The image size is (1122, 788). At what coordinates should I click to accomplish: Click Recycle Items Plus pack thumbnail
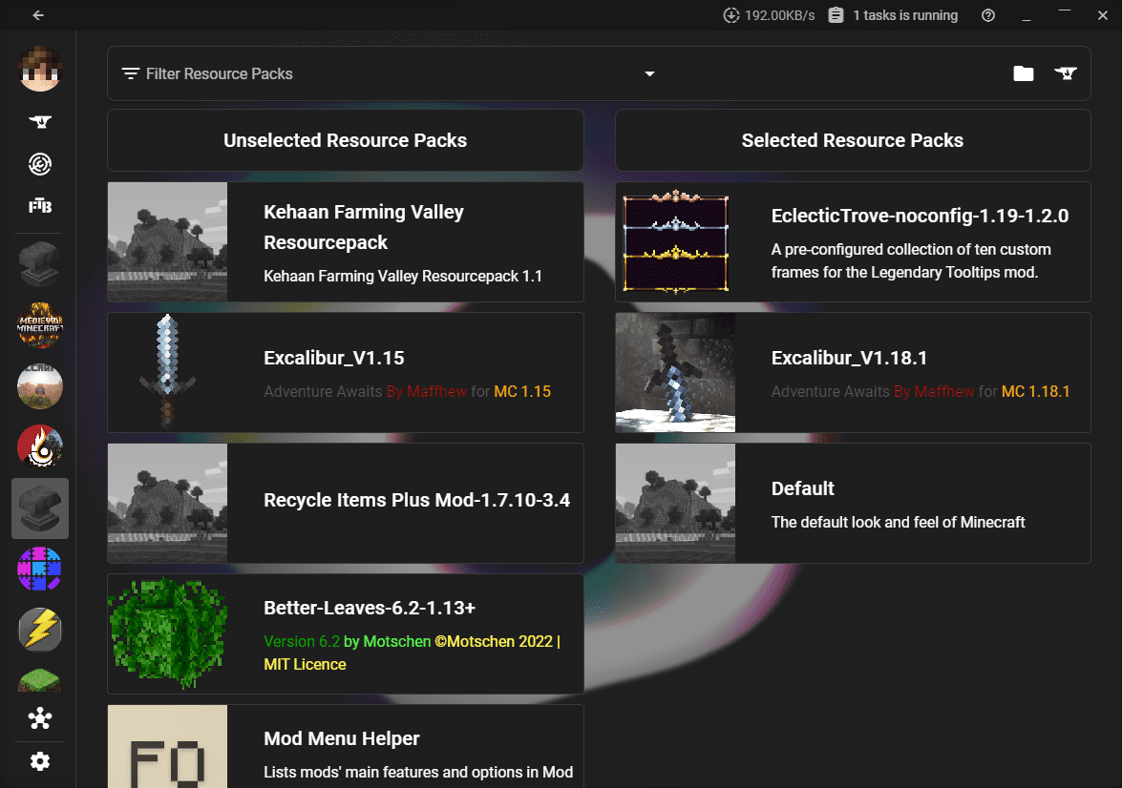(167, 504)
